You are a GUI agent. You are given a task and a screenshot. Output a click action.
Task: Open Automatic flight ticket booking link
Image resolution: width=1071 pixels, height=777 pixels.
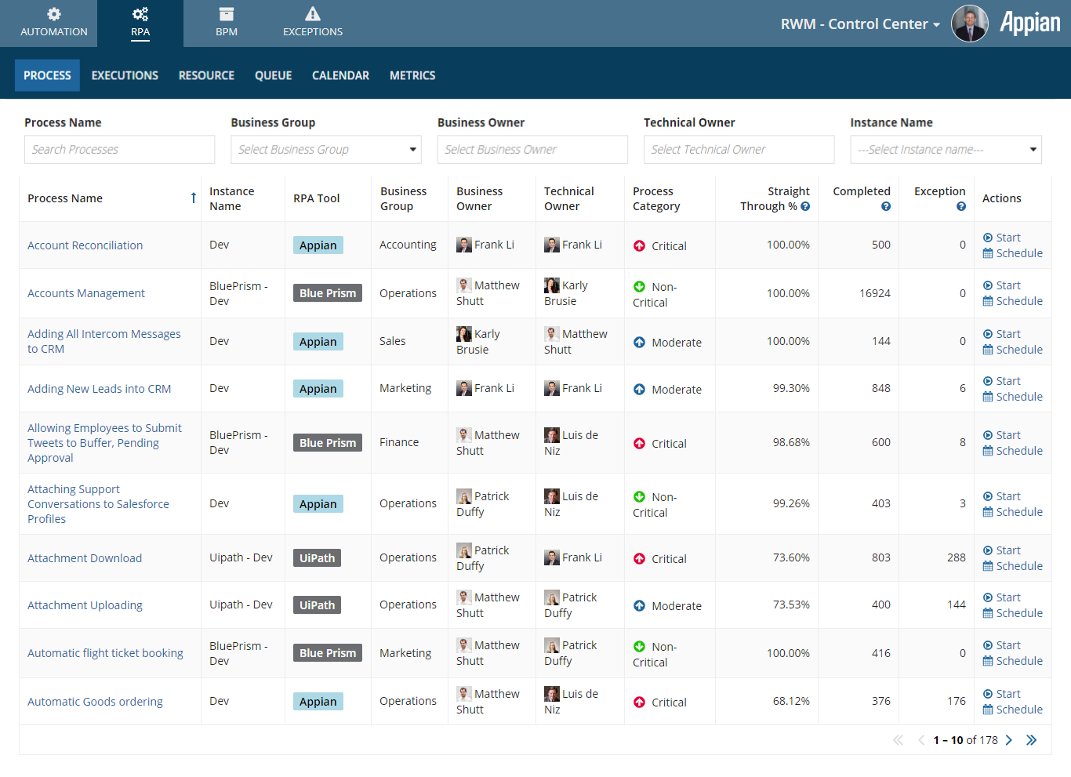105,653
